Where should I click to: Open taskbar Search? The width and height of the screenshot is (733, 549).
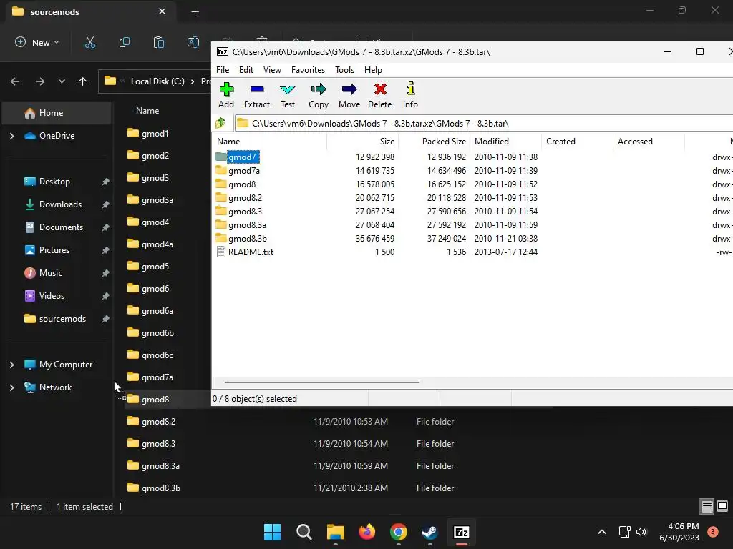coord(304,532)
